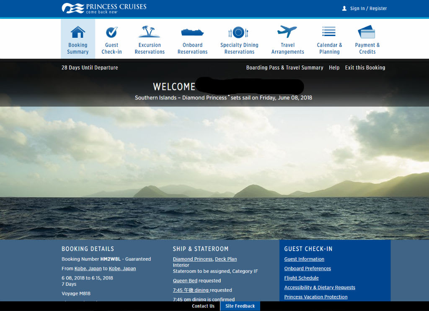
Task: Click the user icon beside Sign In
Action: [x=344, y=8]
